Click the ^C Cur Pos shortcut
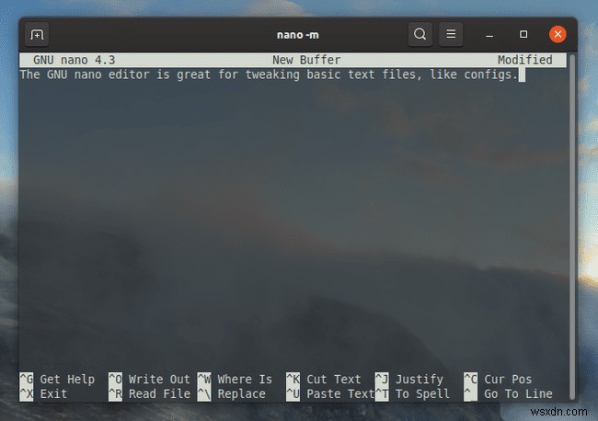The height and width of the screenshot is (421, 598). (498, 379)
